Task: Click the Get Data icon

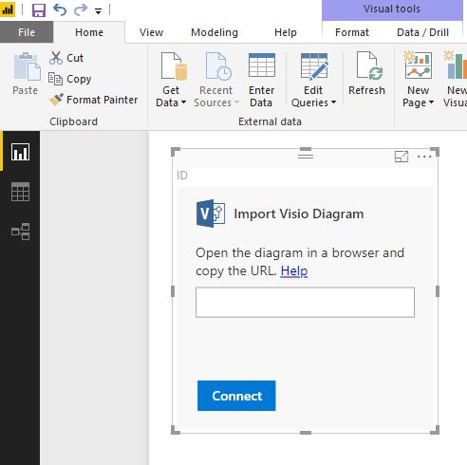Action: tap(174, 65)
